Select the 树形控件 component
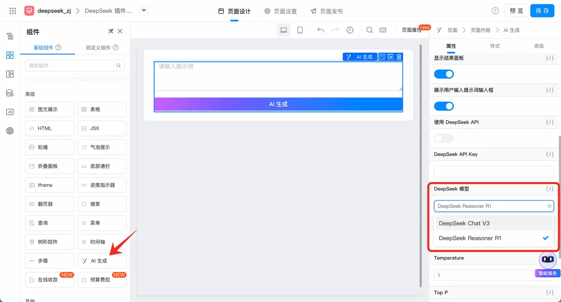 click(50, 242)
